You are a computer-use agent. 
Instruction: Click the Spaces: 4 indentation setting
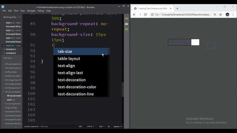(x=118, y=126)
